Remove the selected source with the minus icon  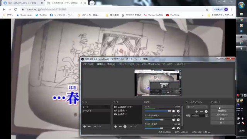point(120,127)
